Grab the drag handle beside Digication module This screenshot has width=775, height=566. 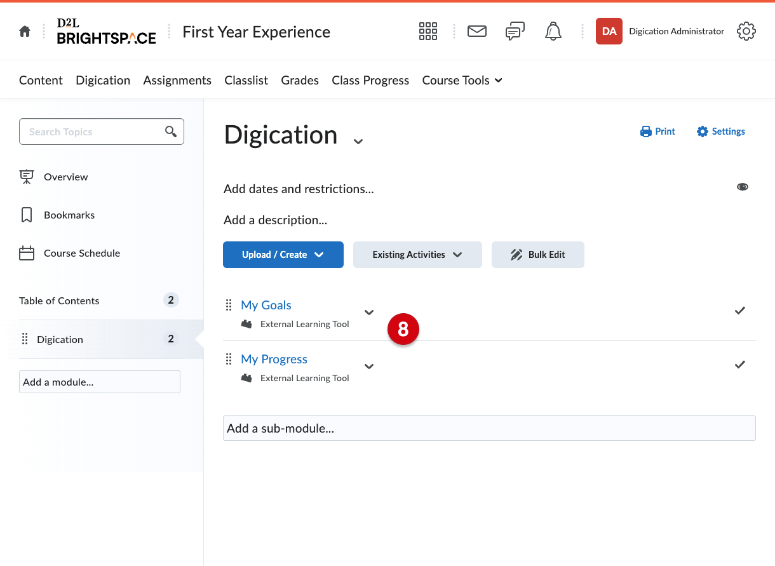(25, 339)
